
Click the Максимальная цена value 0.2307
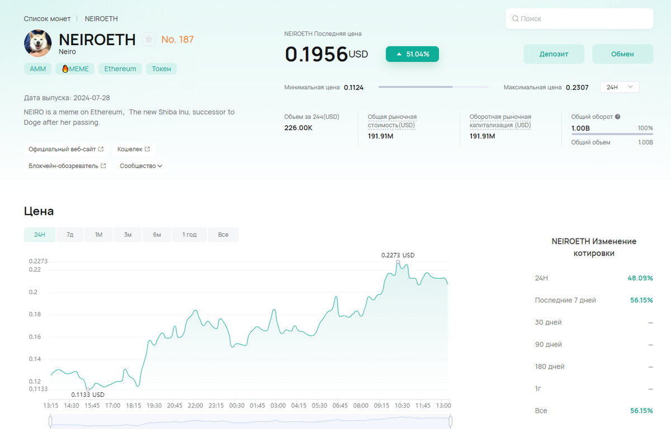577,87
